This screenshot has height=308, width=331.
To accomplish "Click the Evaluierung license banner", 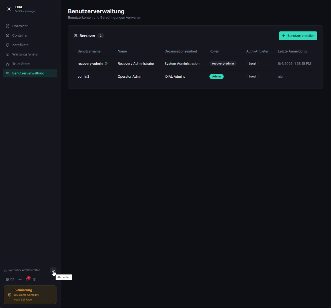I will click(30, 295).
